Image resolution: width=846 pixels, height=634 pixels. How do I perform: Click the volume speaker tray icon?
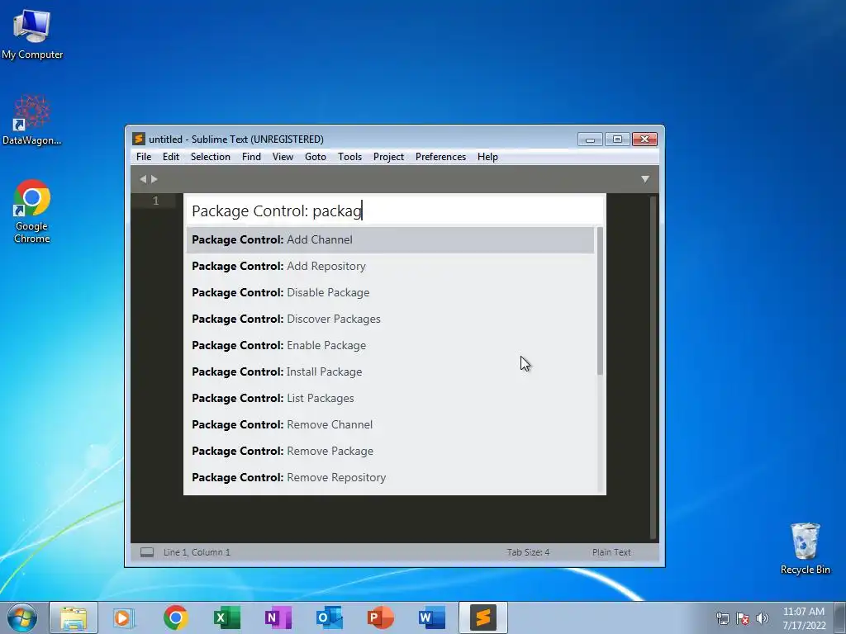(763, 618)
